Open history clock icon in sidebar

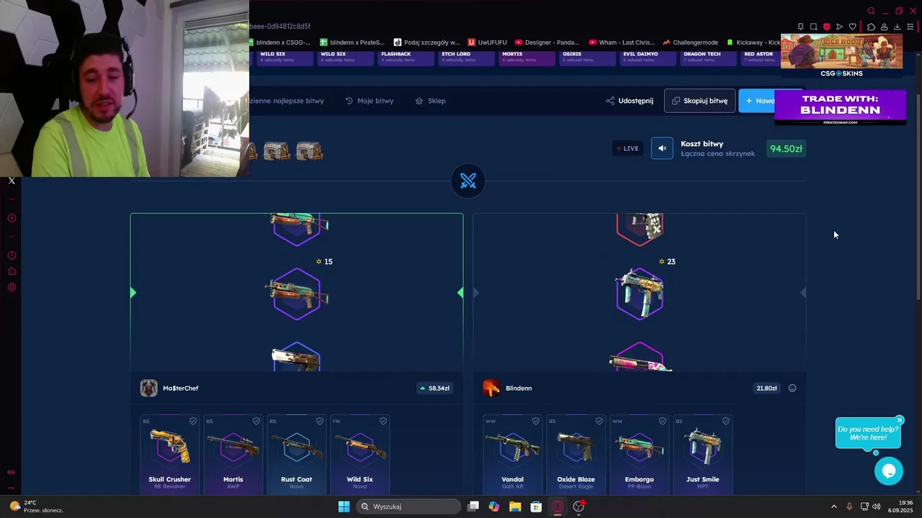[x=12, y=255]
